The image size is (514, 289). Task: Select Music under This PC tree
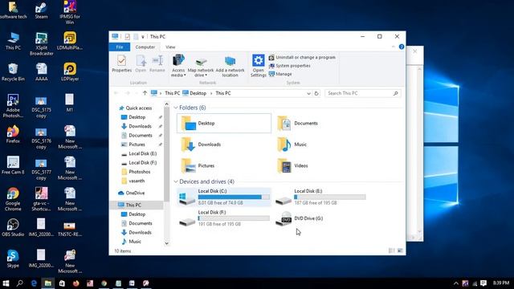pyautogui.click(x=135, y=242)
